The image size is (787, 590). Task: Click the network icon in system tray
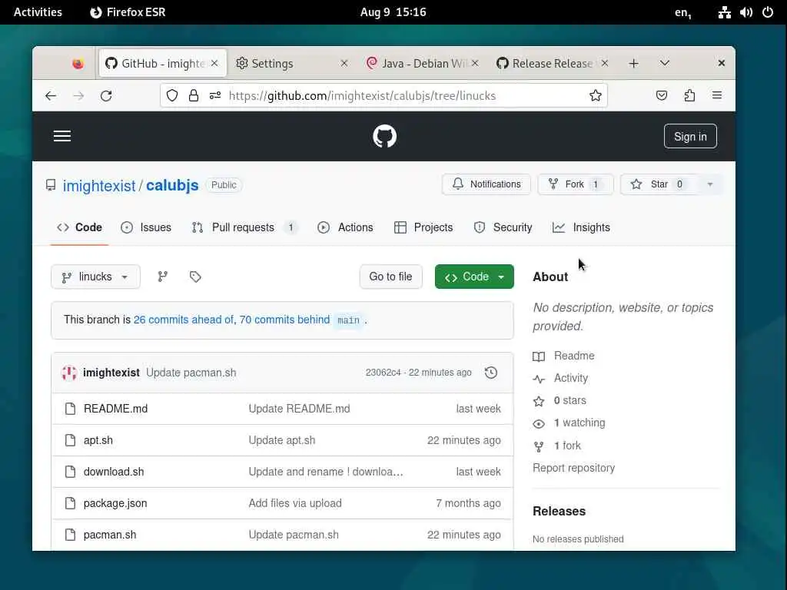(724, 12)
